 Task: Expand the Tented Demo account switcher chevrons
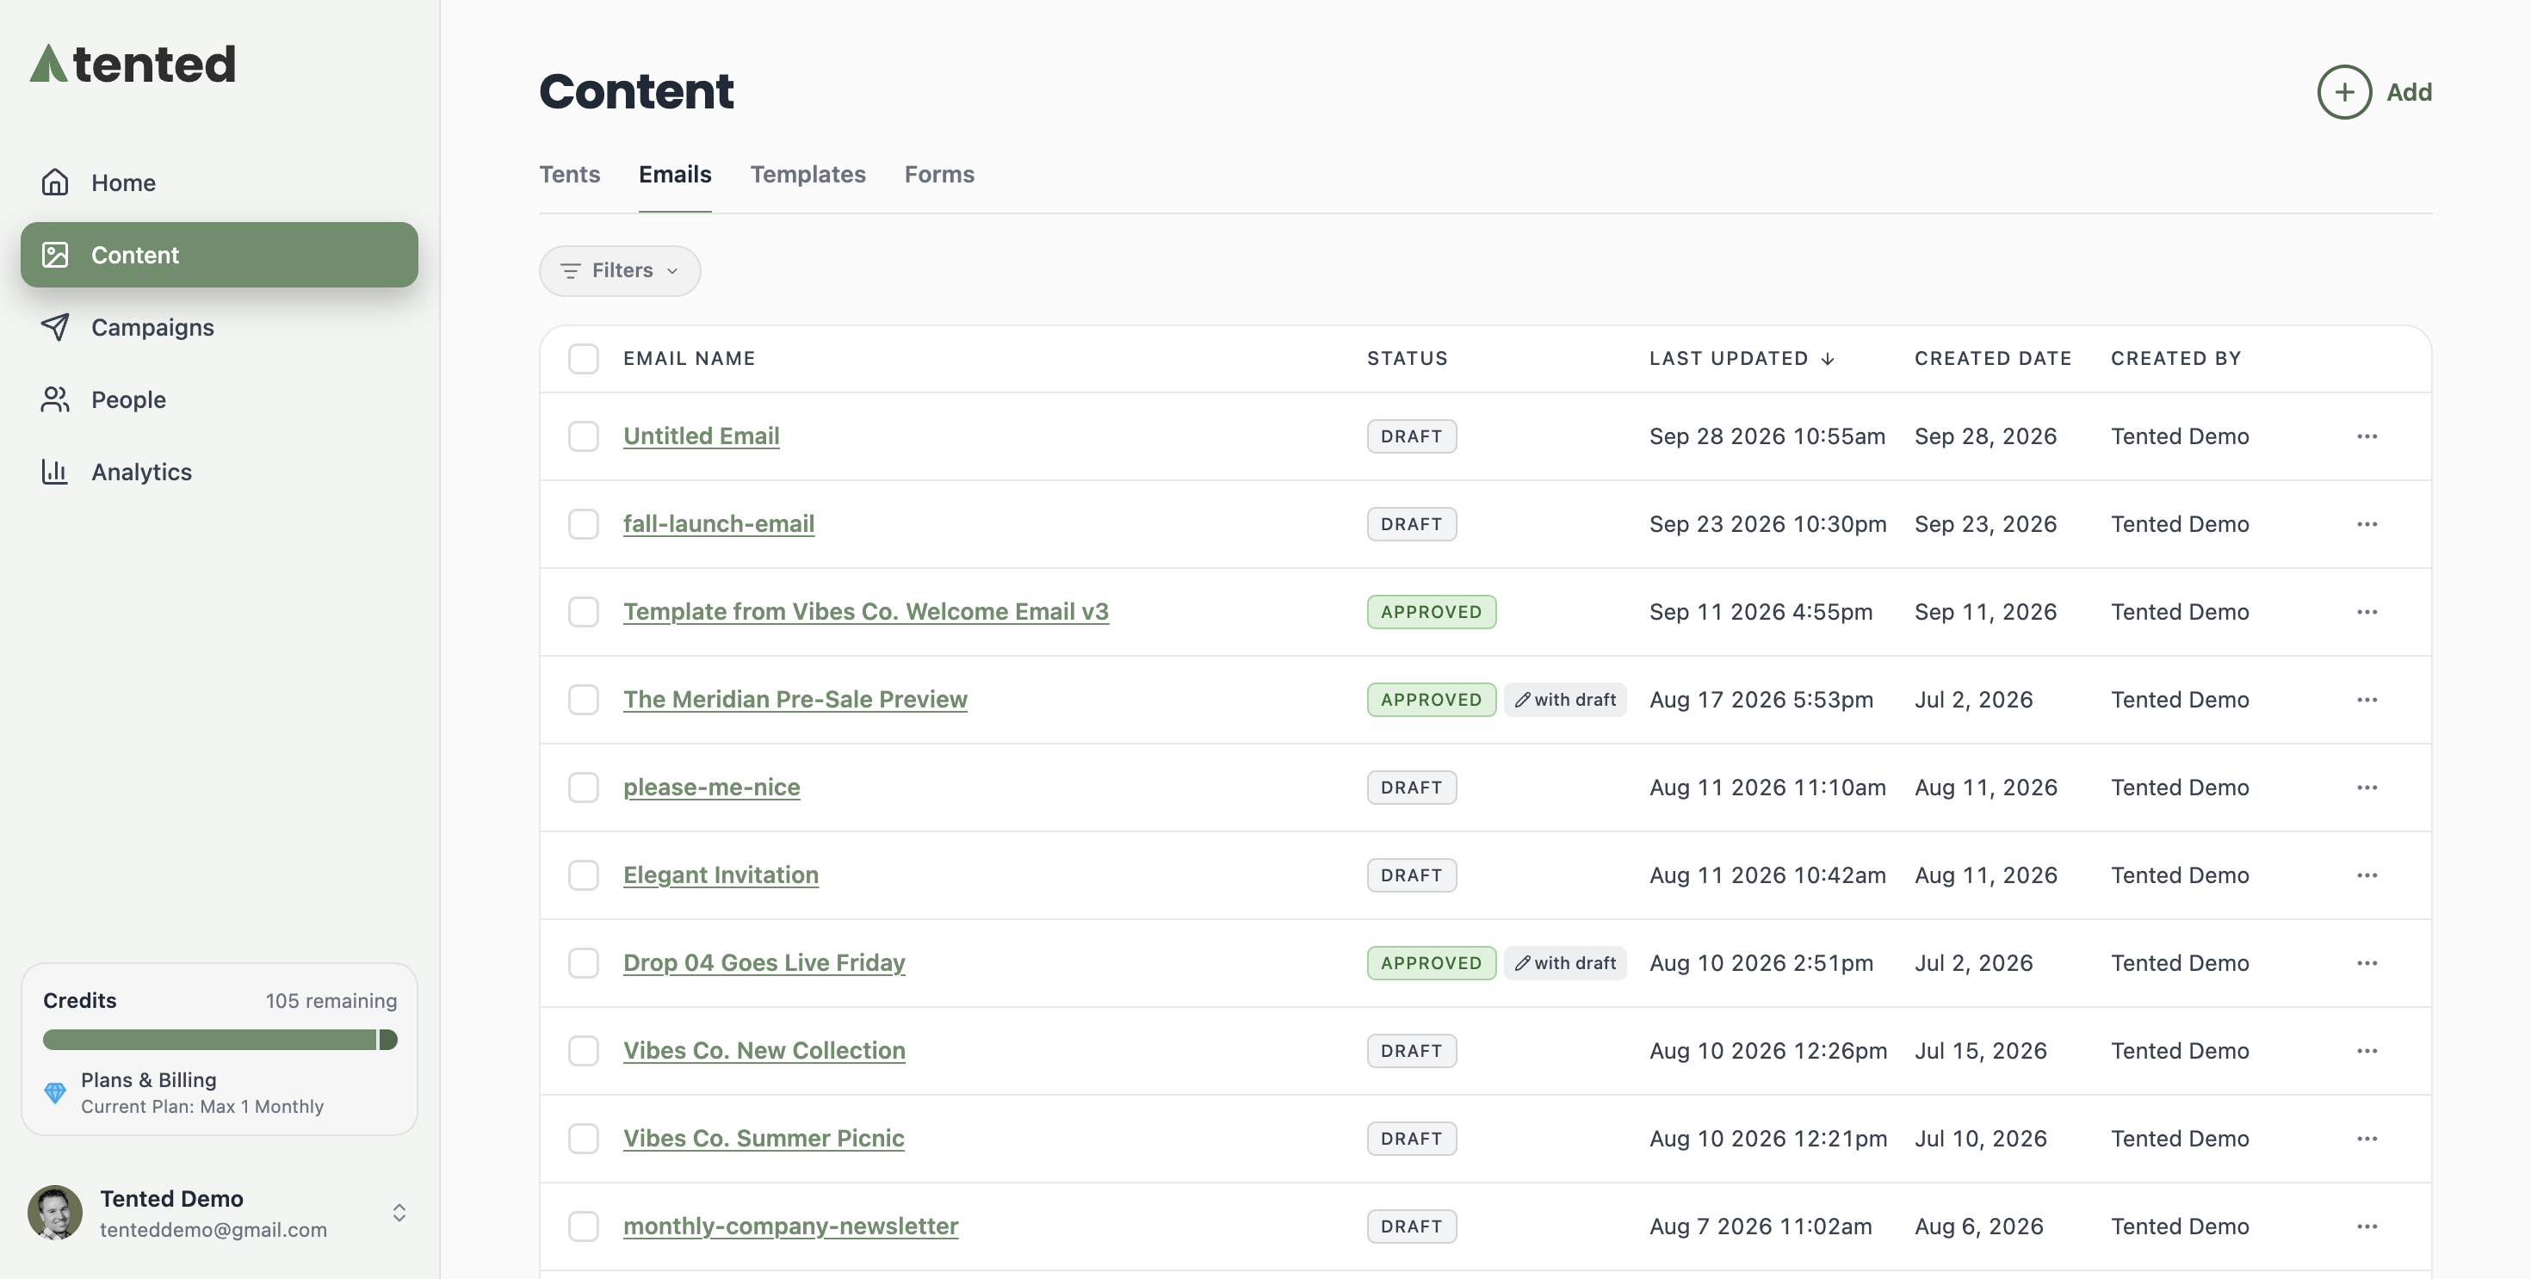tap(399, 1214)
